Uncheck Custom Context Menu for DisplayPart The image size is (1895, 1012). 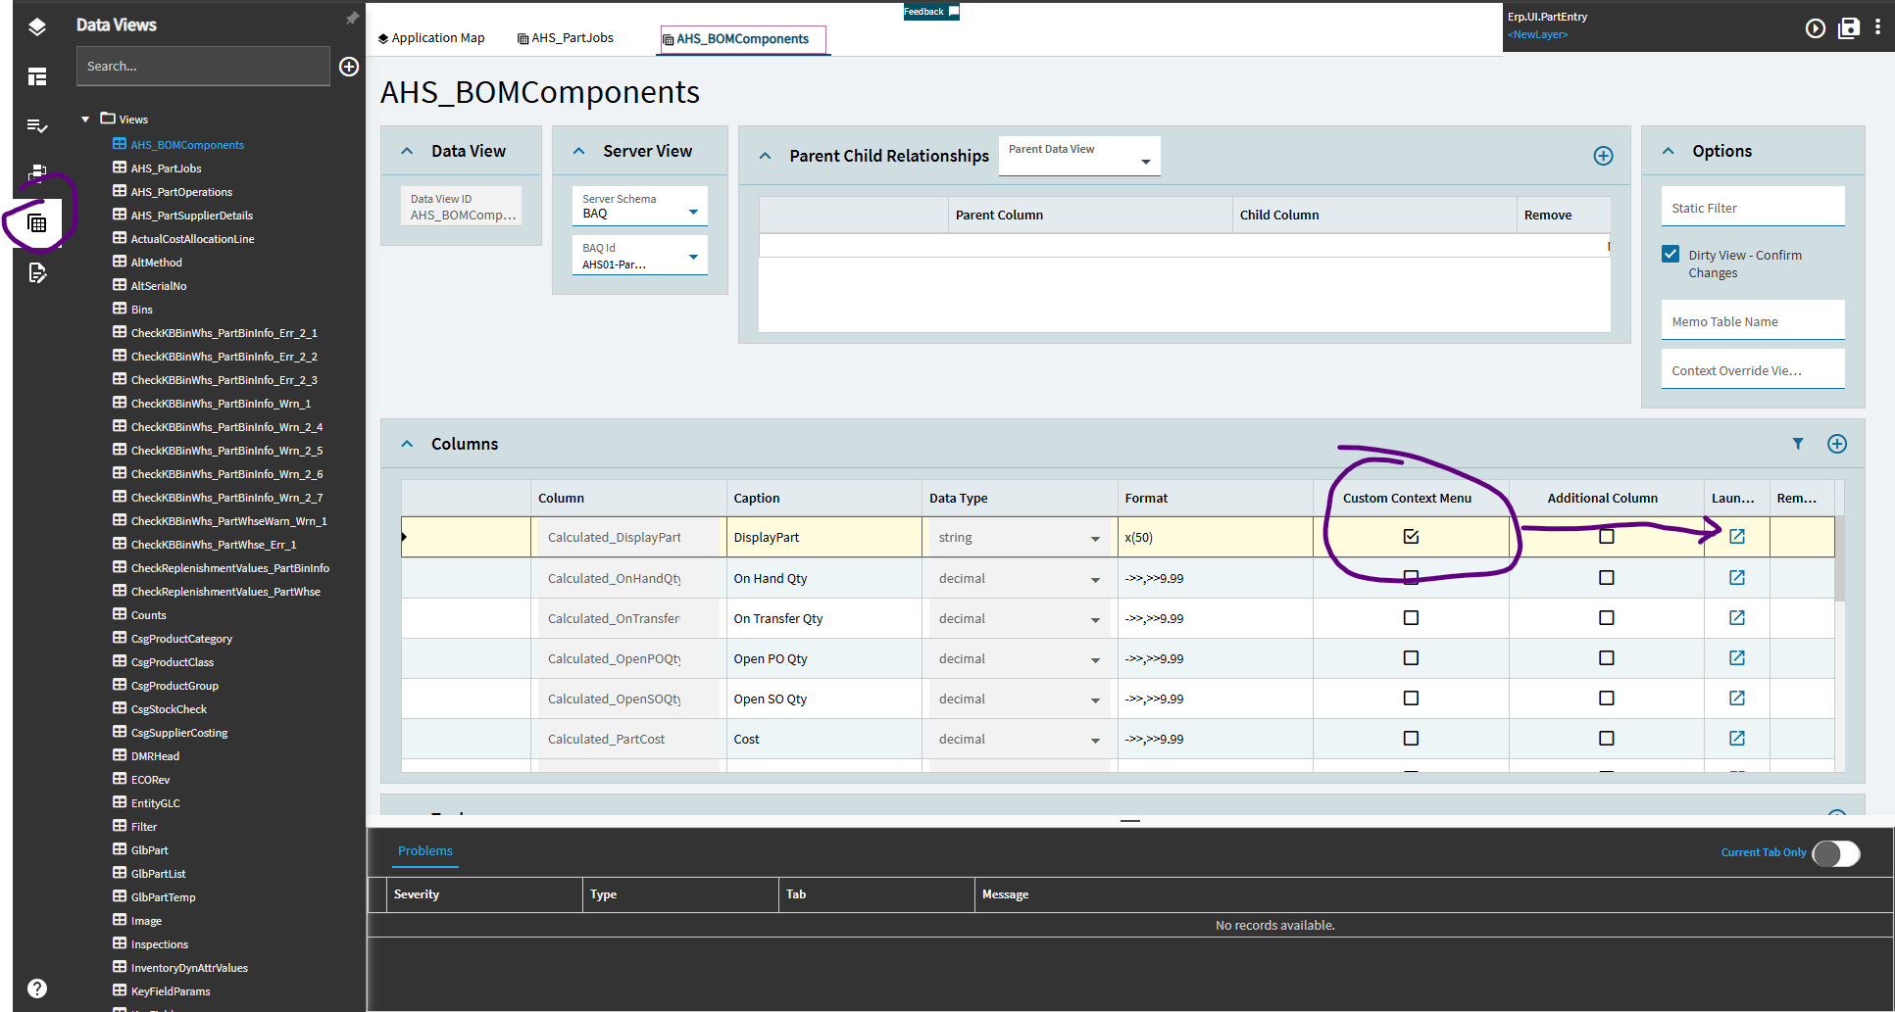pos(1411,536)
